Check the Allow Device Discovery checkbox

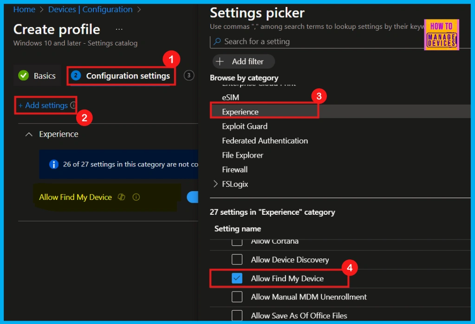237,260
